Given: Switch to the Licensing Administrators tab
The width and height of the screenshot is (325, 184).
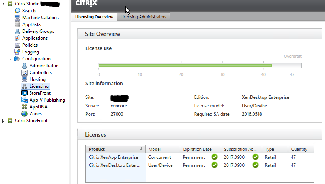Looking at the screenshot, I should coord(143,17).
